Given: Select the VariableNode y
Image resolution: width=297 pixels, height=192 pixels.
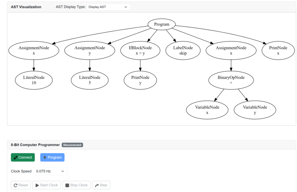Looking at the screenshot, I should [255, 110].
